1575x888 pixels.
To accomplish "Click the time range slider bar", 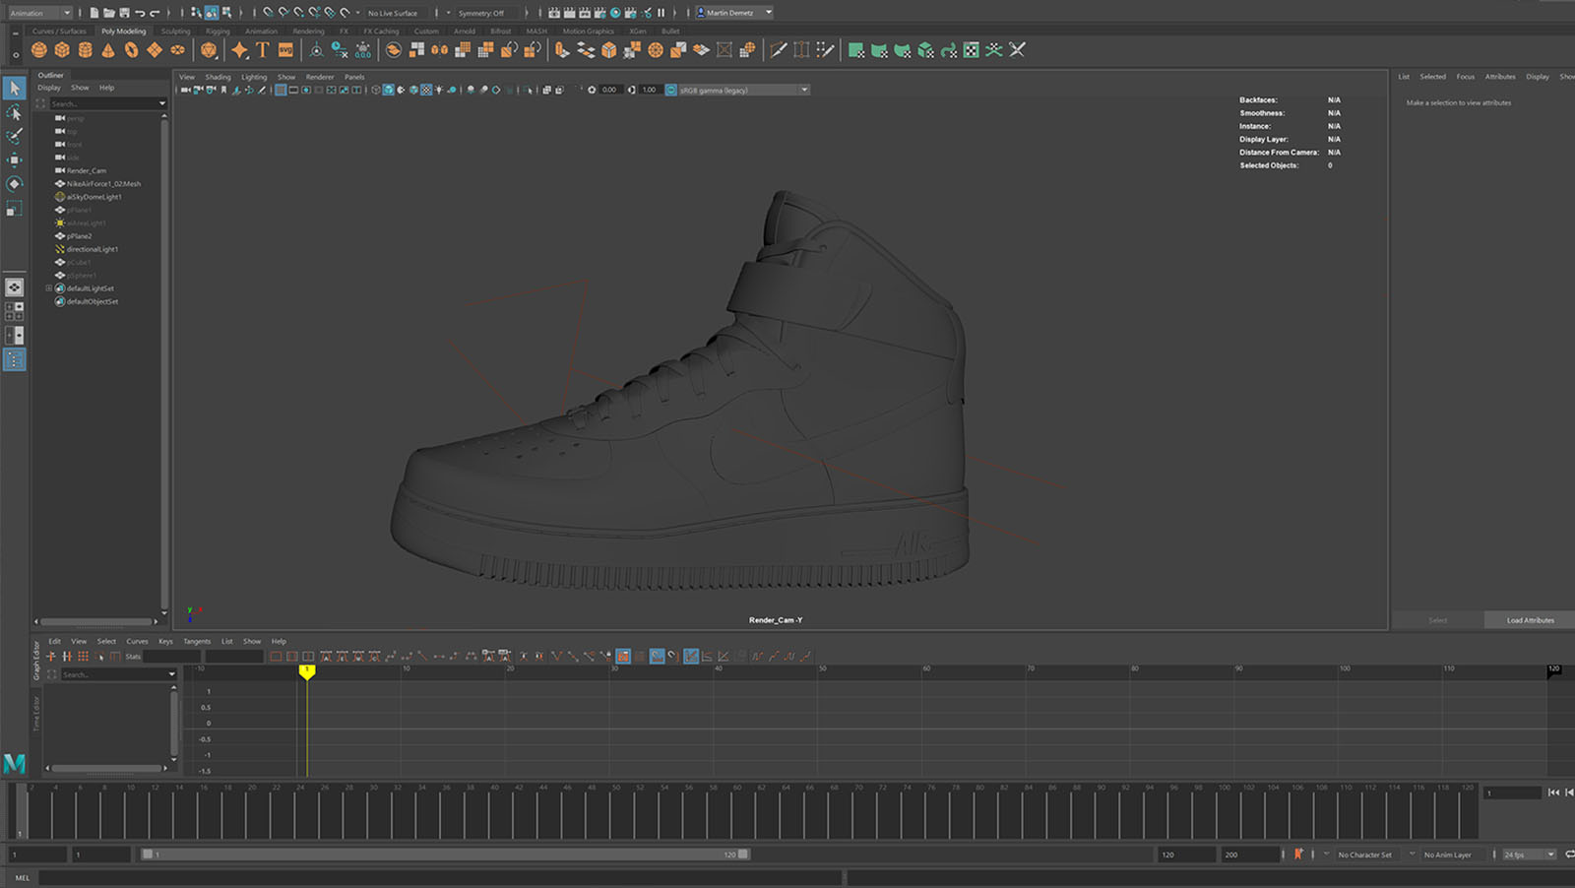I will (443, 855).
